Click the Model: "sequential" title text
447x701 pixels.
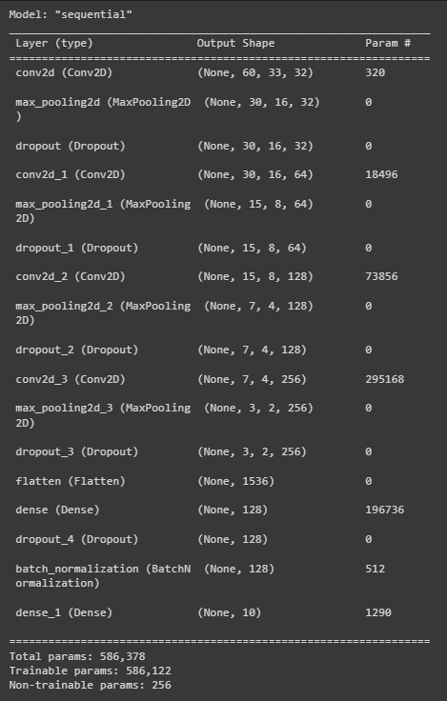tap(71, 14)
